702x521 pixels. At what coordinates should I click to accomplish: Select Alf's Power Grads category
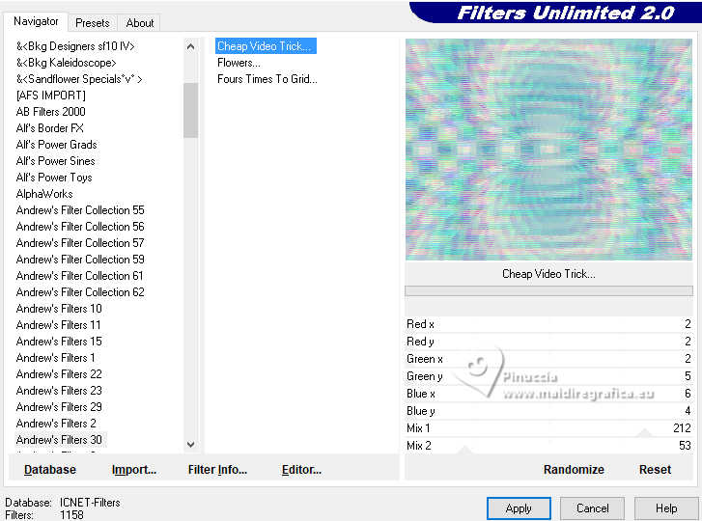[56, 145]
